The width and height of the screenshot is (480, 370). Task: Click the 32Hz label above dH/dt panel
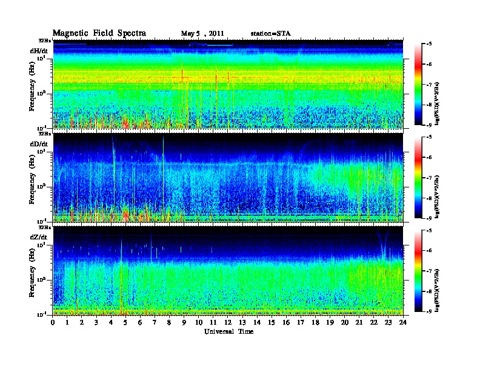tap(44, 41)
